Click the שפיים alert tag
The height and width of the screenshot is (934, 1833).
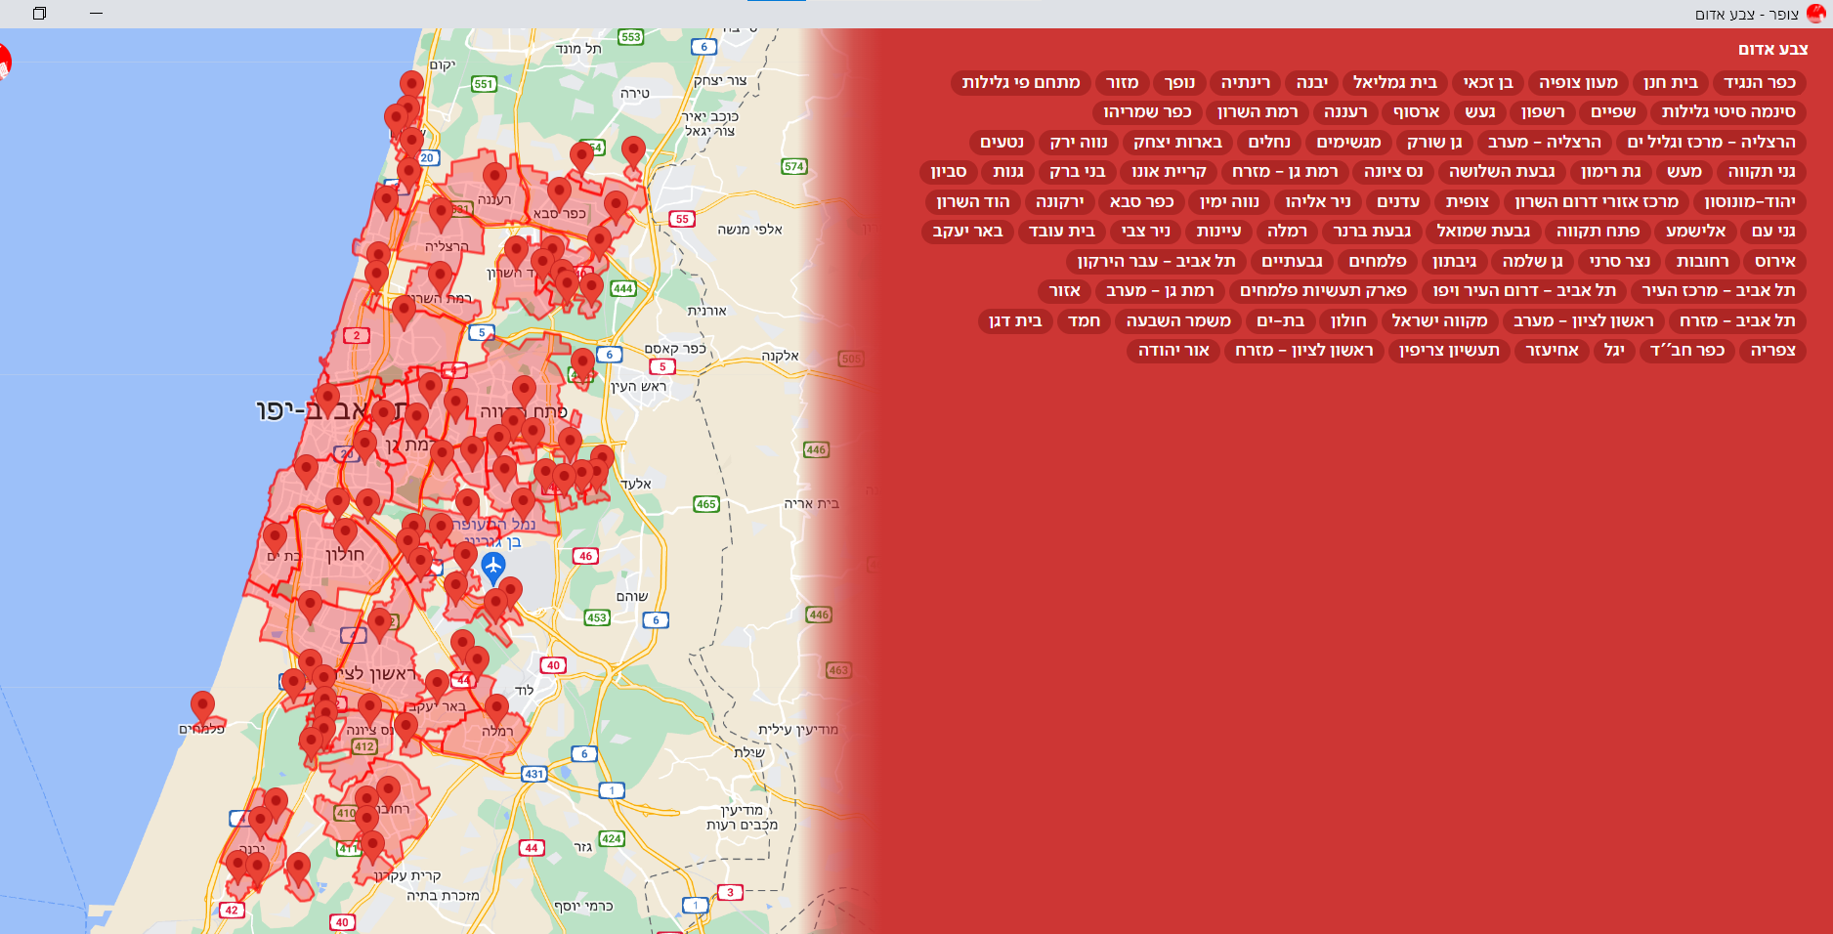pyautogui.click(x=1613, y=112)
